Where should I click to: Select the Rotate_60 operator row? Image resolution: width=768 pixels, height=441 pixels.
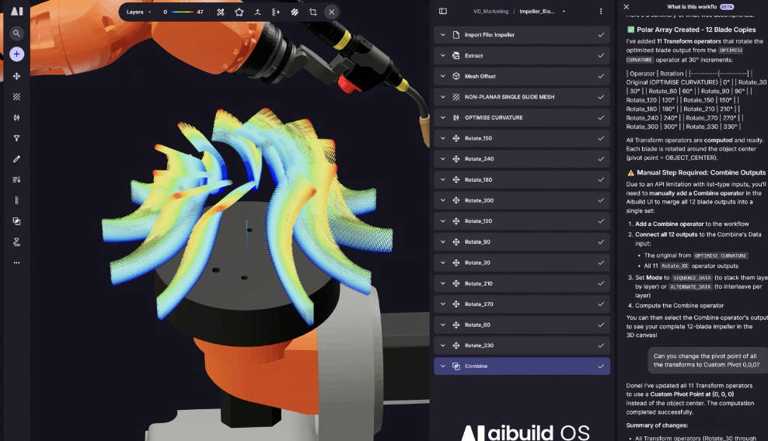tap(522, 325)
